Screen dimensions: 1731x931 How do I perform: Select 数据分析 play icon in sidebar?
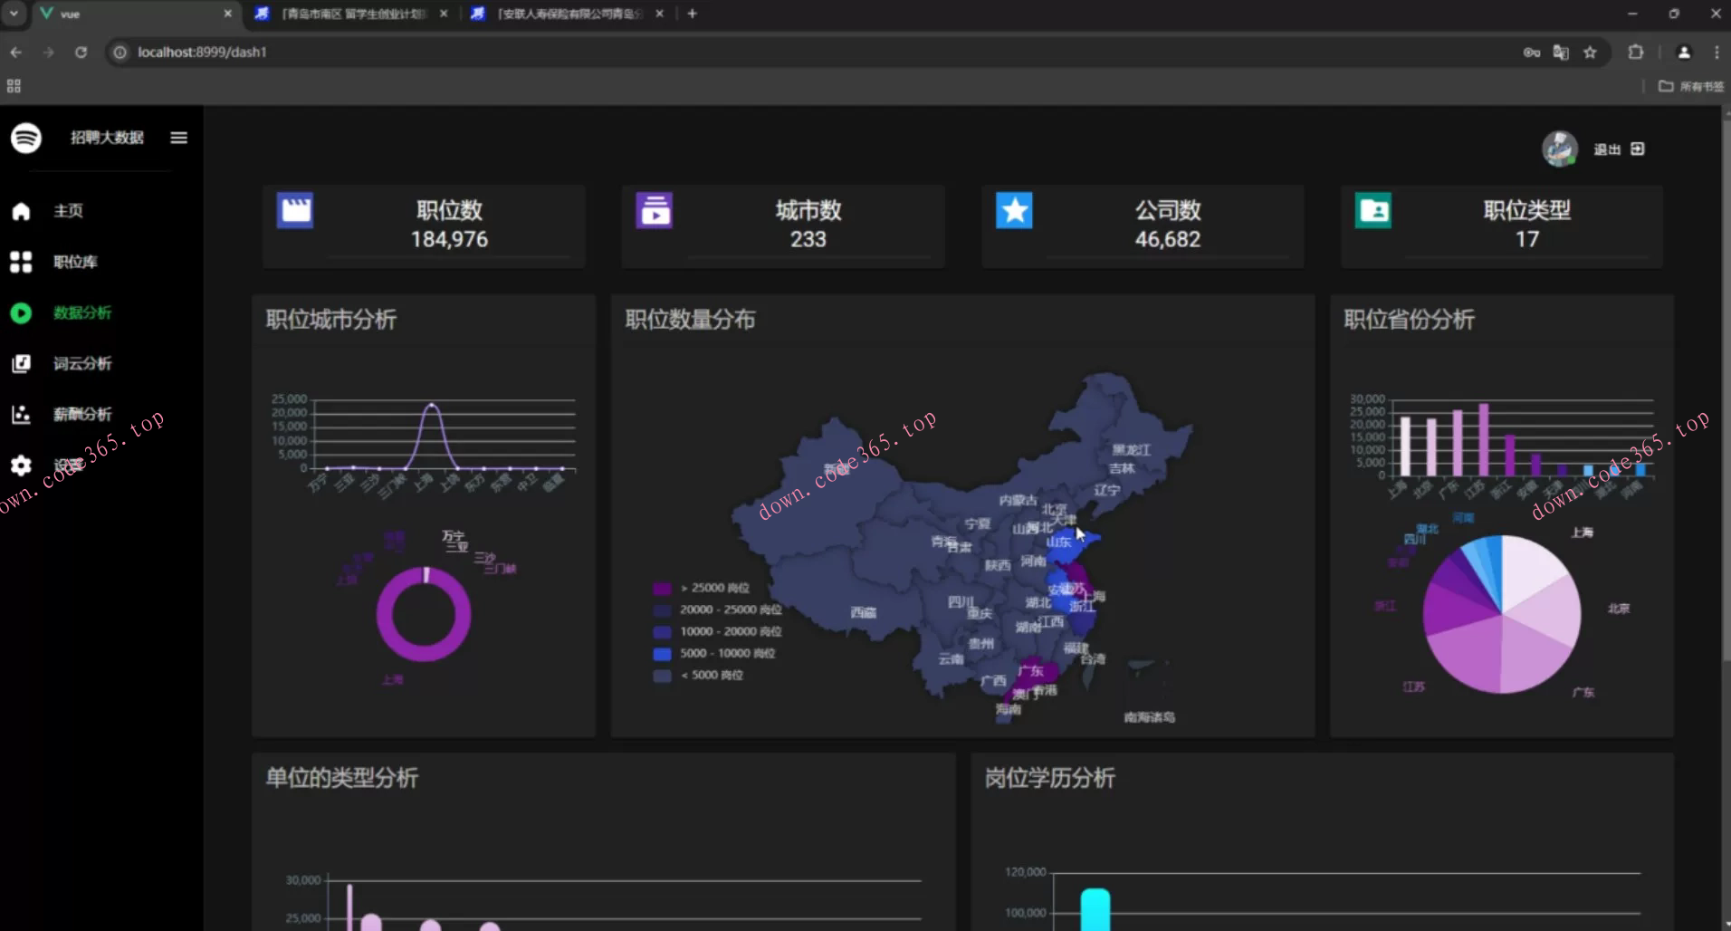[21, 313]
